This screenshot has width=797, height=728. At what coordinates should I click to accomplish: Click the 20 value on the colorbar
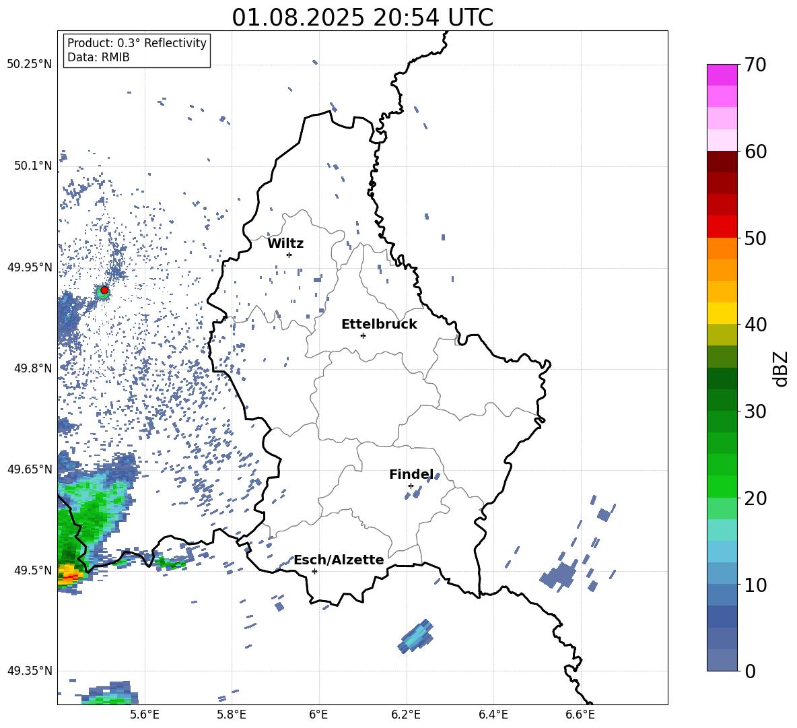(x=755, y=498)
